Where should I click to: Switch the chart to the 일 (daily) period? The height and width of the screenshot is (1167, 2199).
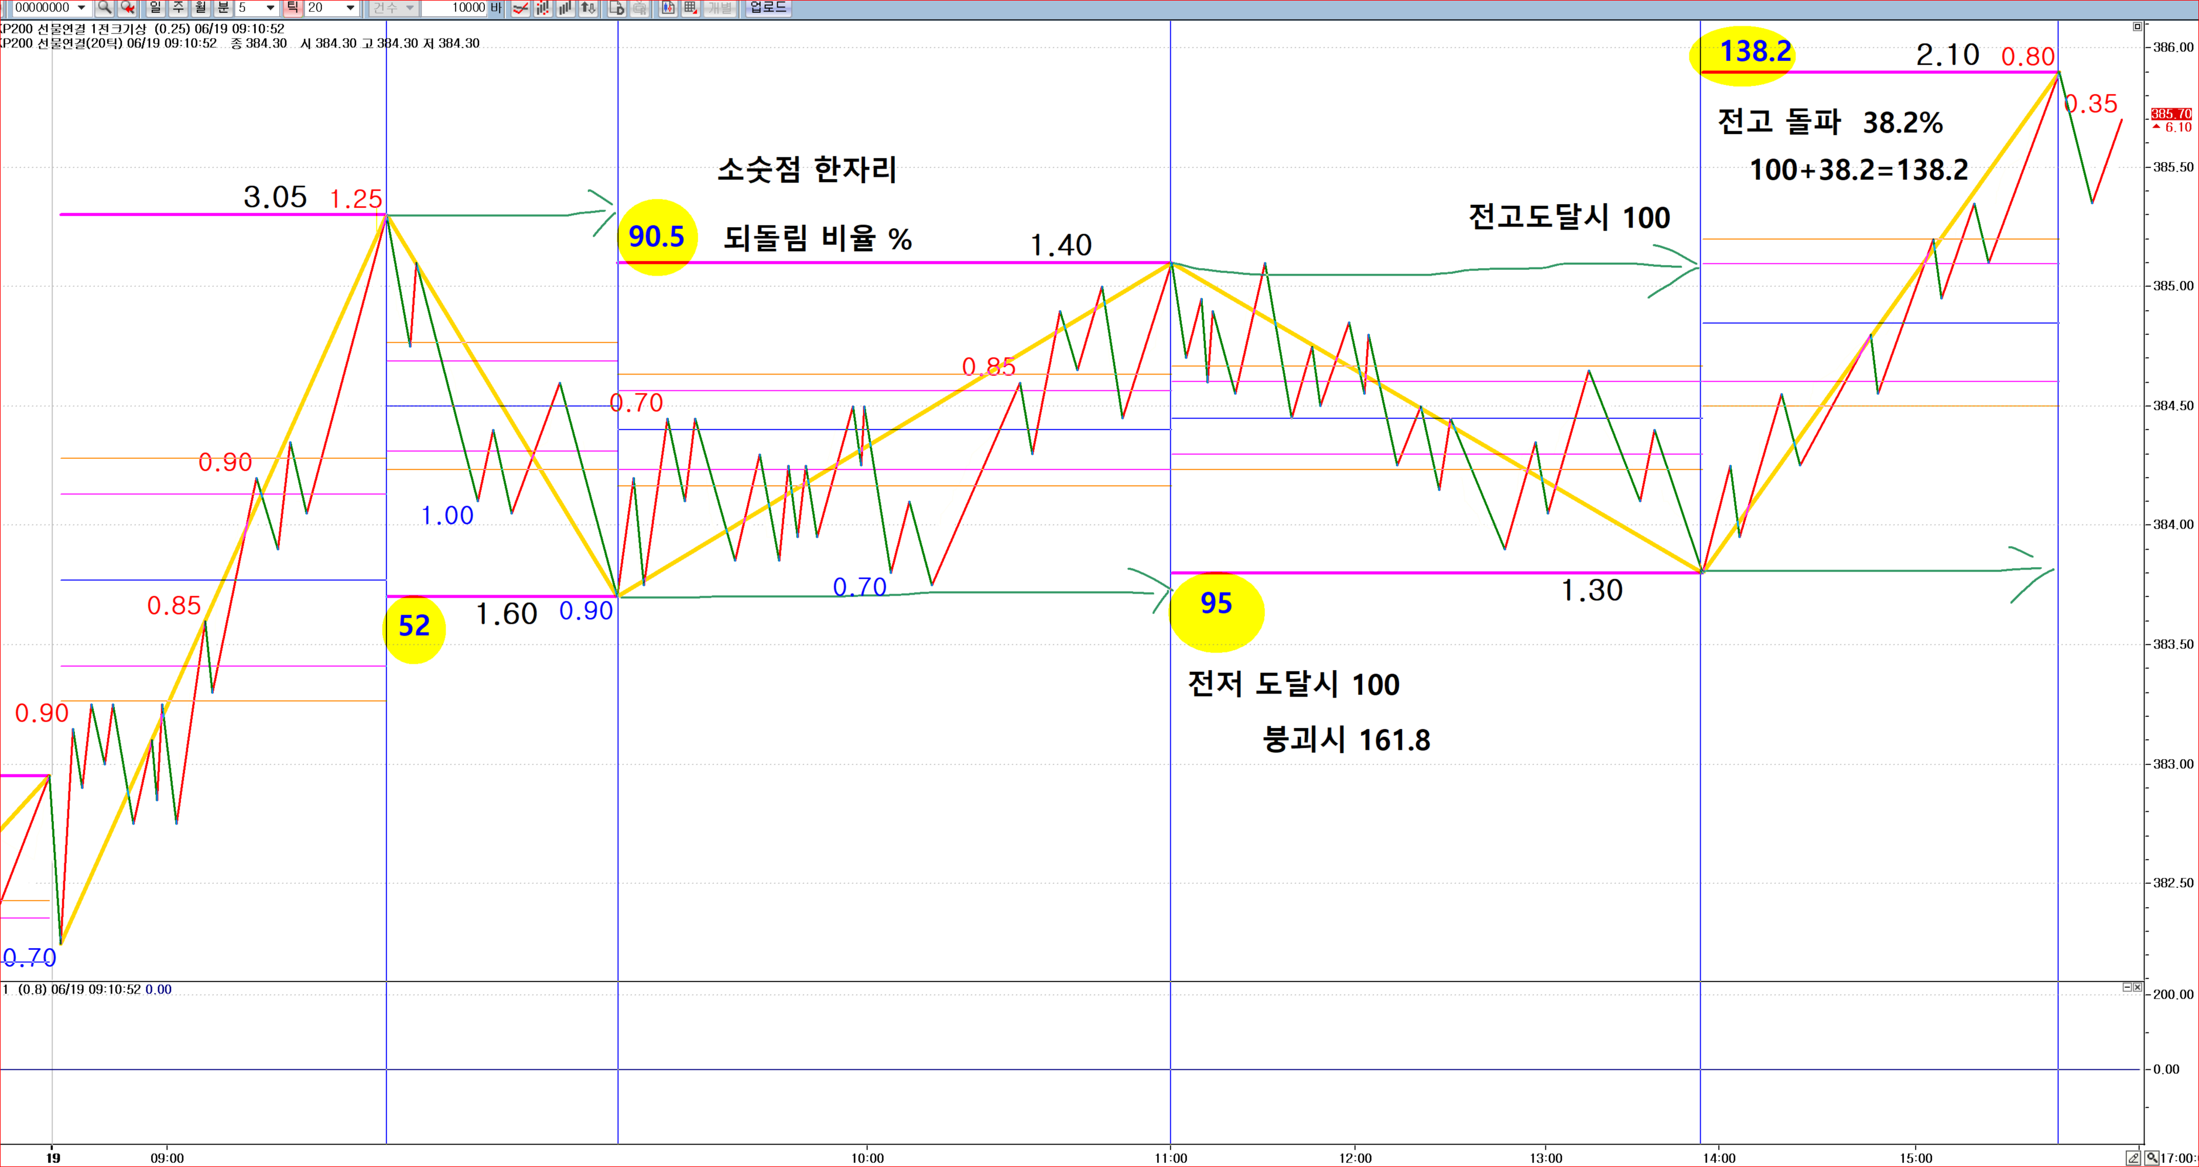click(155, 8)
